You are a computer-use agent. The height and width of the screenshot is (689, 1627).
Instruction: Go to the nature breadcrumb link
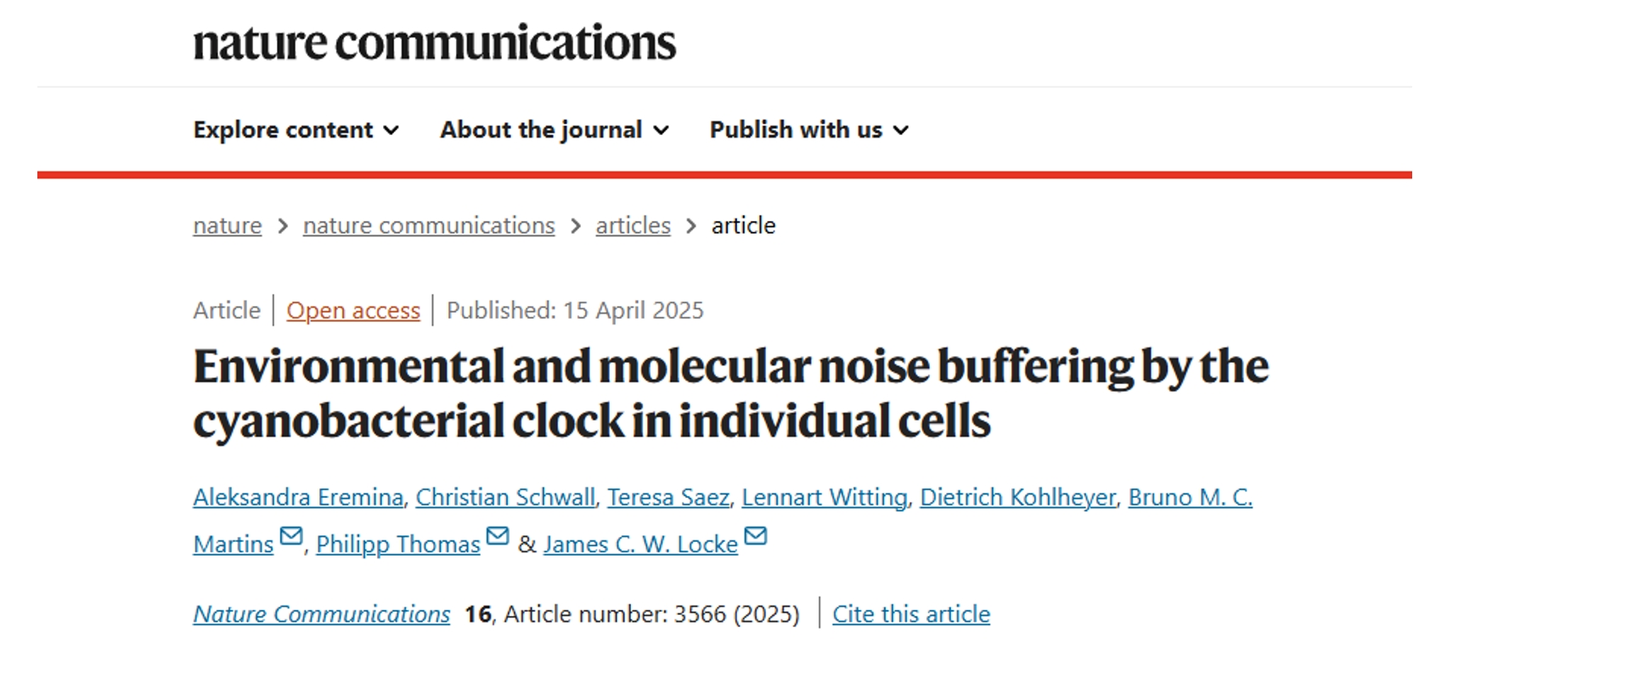click(x=228, y=226)
